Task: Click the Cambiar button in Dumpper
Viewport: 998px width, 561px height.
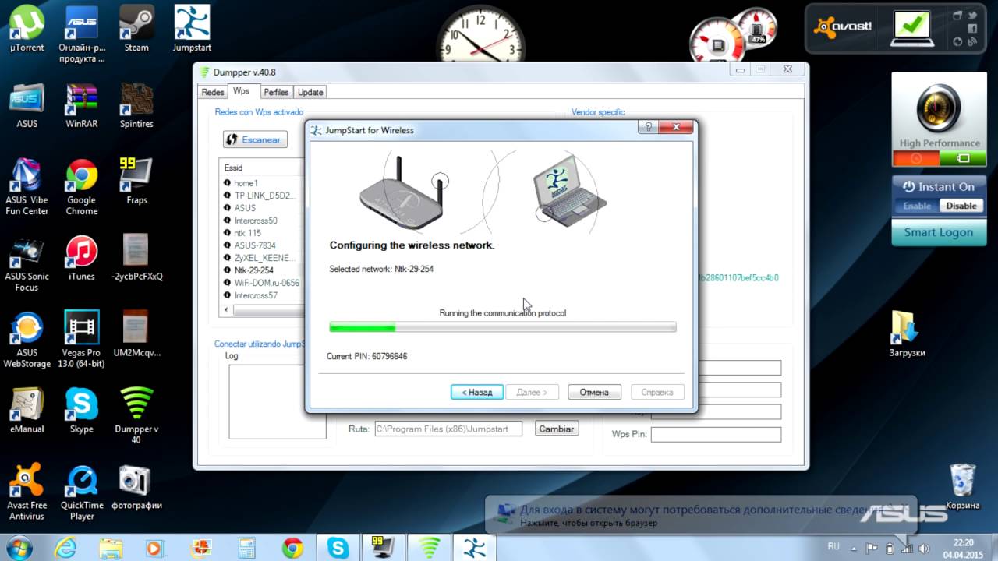Action: pos(557,429)
